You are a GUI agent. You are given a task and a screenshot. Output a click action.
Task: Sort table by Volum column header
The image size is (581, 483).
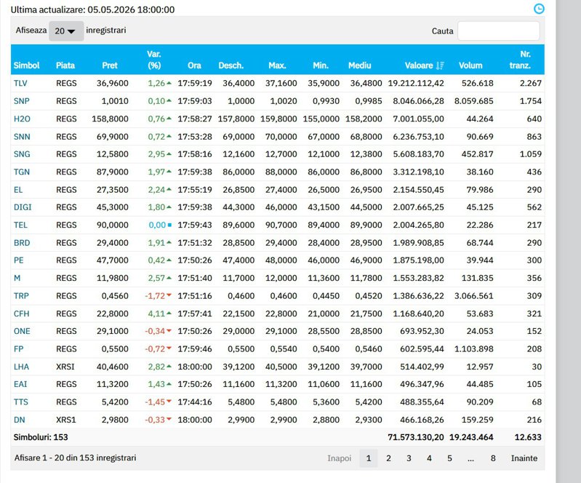pos(470,65)
